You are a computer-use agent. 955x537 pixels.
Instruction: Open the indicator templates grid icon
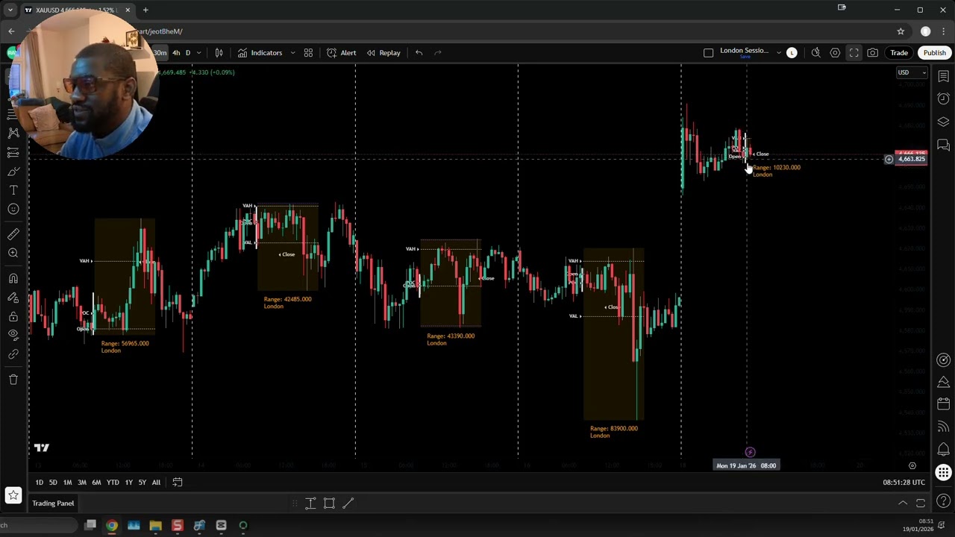(x=308, y=53)
